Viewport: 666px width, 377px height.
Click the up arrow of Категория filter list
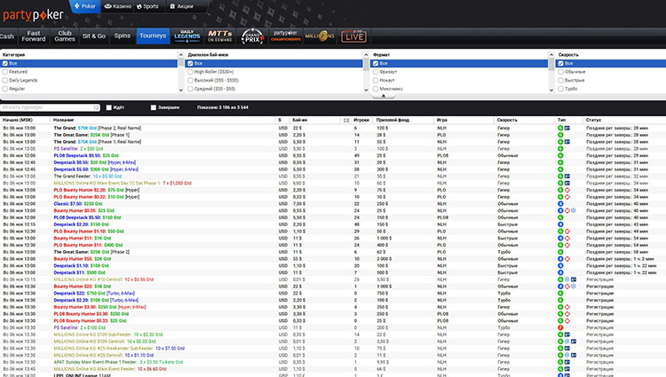click(181, 55)
